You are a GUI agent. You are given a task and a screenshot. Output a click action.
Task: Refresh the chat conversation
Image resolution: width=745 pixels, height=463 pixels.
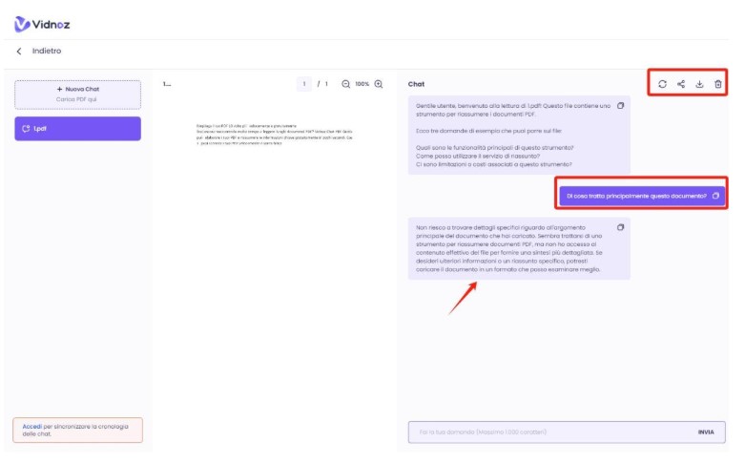(x=662, y=84)
